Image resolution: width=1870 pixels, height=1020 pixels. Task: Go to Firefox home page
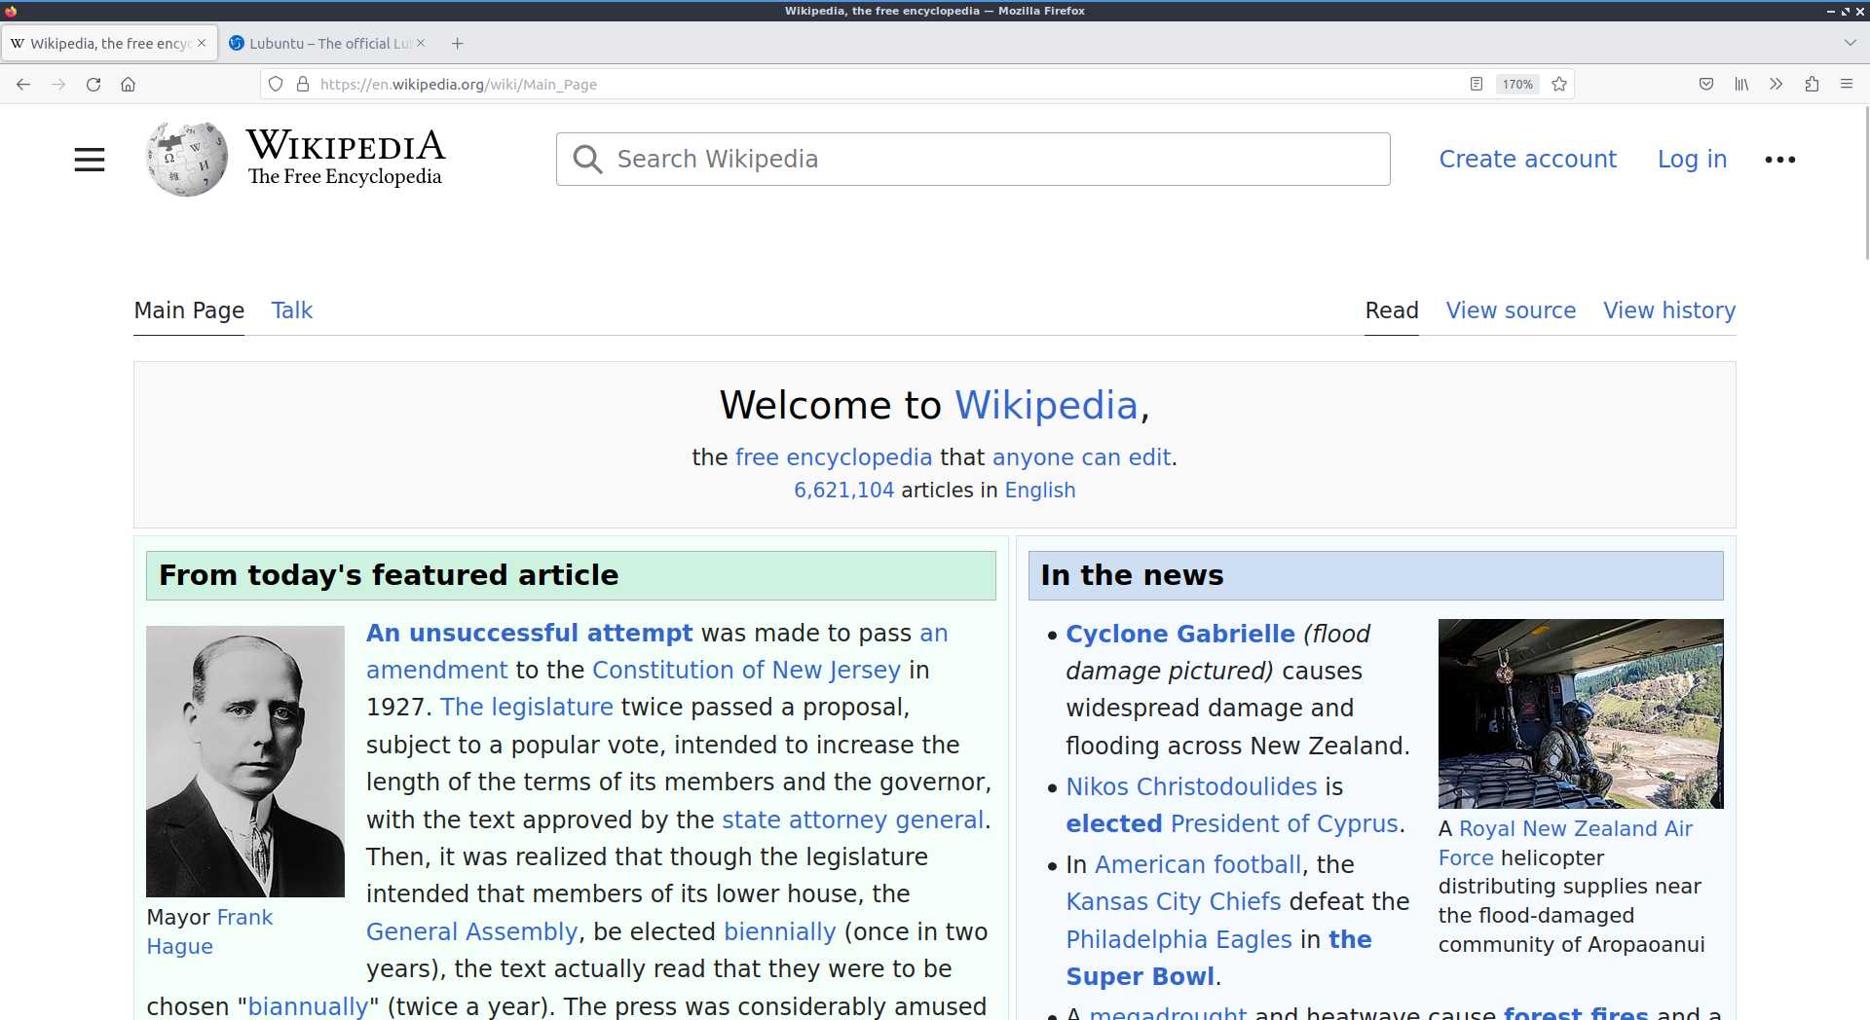[128, 85]
